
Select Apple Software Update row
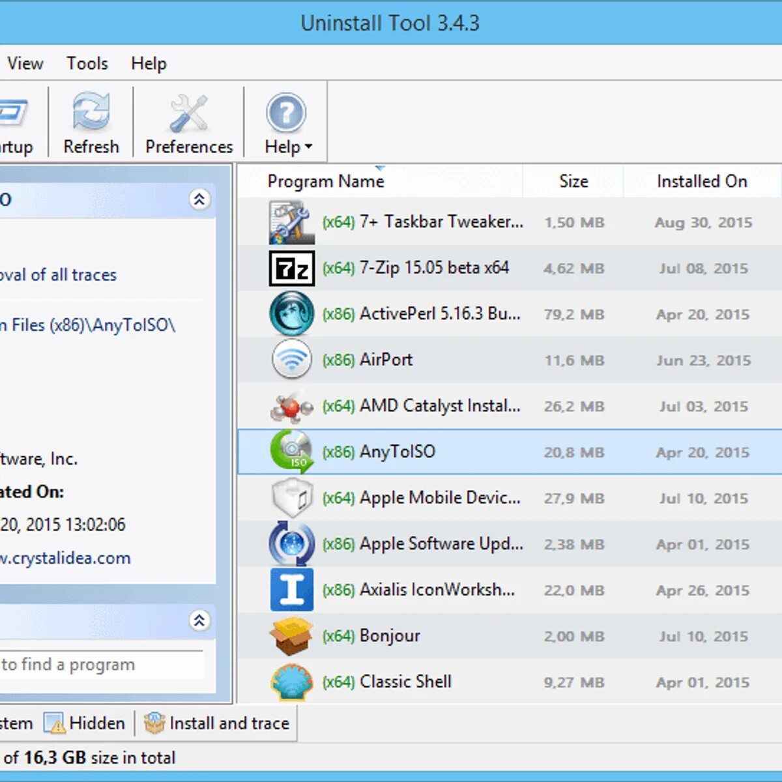click(x=510, y=543)
